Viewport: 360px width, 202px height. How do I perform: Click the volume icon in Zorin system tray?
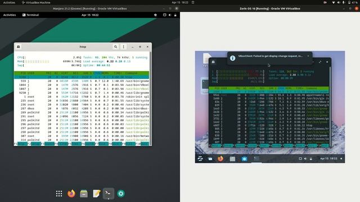(305, 158)
